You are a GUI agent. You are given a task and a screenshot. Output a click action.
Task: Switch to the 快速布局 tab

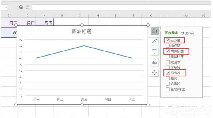click(x=188, y=33)
